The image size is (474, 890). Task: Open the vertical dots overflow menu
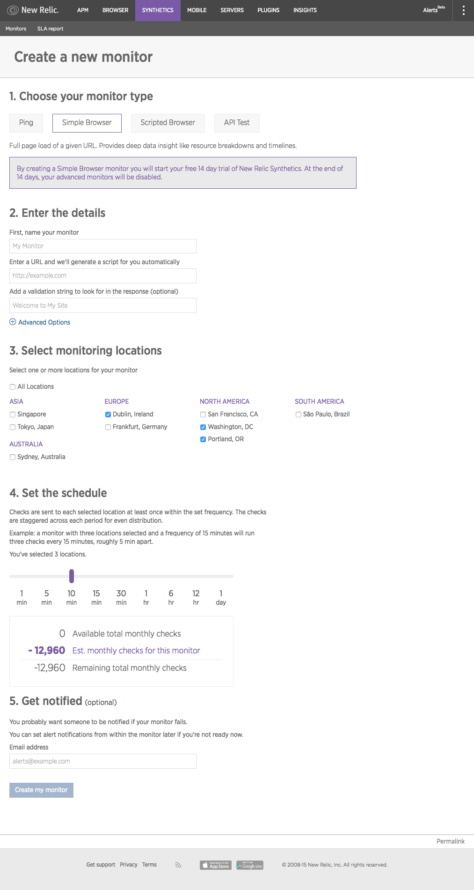pyautogui.click(x=463, y=10)
